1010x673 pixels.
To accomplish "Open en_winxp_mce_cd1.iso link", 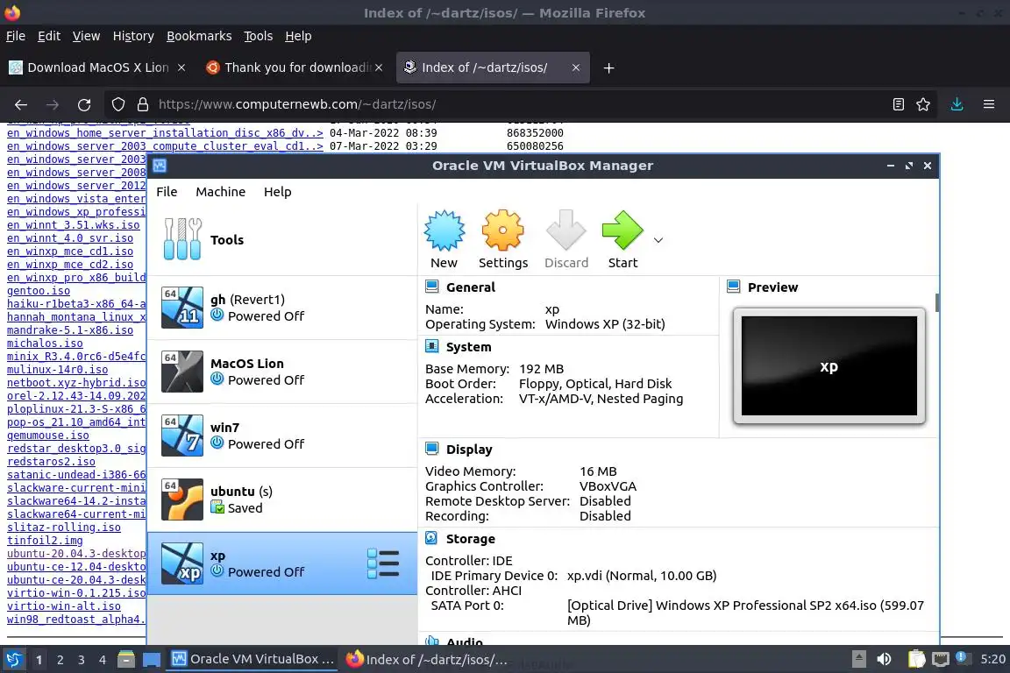I will (x=70, y=251).
